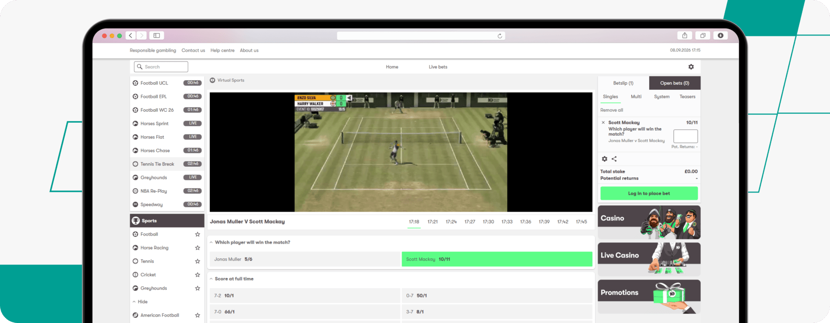
Task: Remove Scott Mackay selection with X
Action: tap(603, 123)
